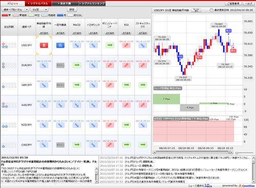Click the red up-arrow in NZD/JPY Bollinger cell
Image resolution: width=256 pixels, height=188 pixels.
point(110,125)
